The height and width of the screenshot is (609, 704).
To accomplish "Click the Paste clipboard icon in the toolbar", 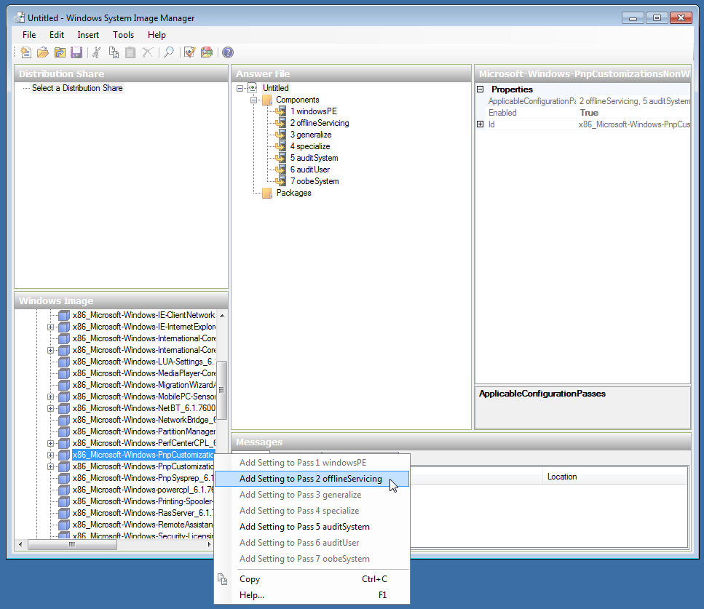I will point(130,52).
